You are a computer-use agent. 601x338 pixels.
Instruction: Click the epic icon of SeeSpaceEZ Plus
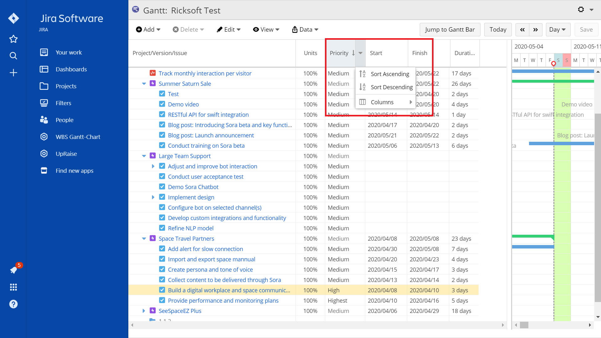(x=153, y=310)
